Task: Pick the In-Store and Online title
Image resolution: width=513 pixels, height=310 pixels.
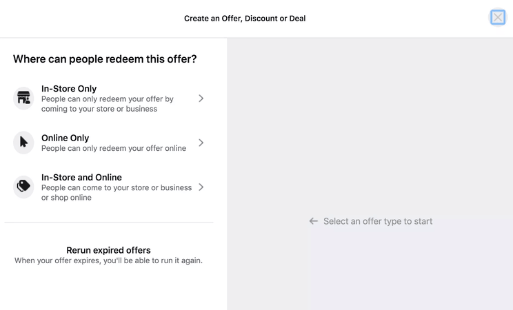Action: (81, 177)
